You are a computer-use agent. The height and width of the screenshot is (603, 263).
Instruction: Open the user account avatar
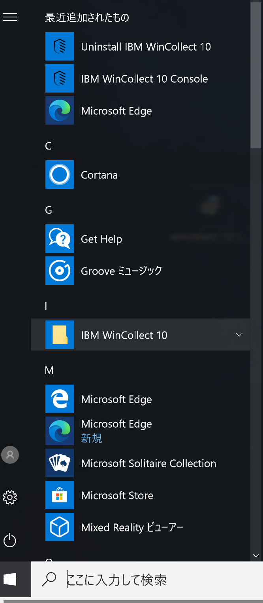10,455
